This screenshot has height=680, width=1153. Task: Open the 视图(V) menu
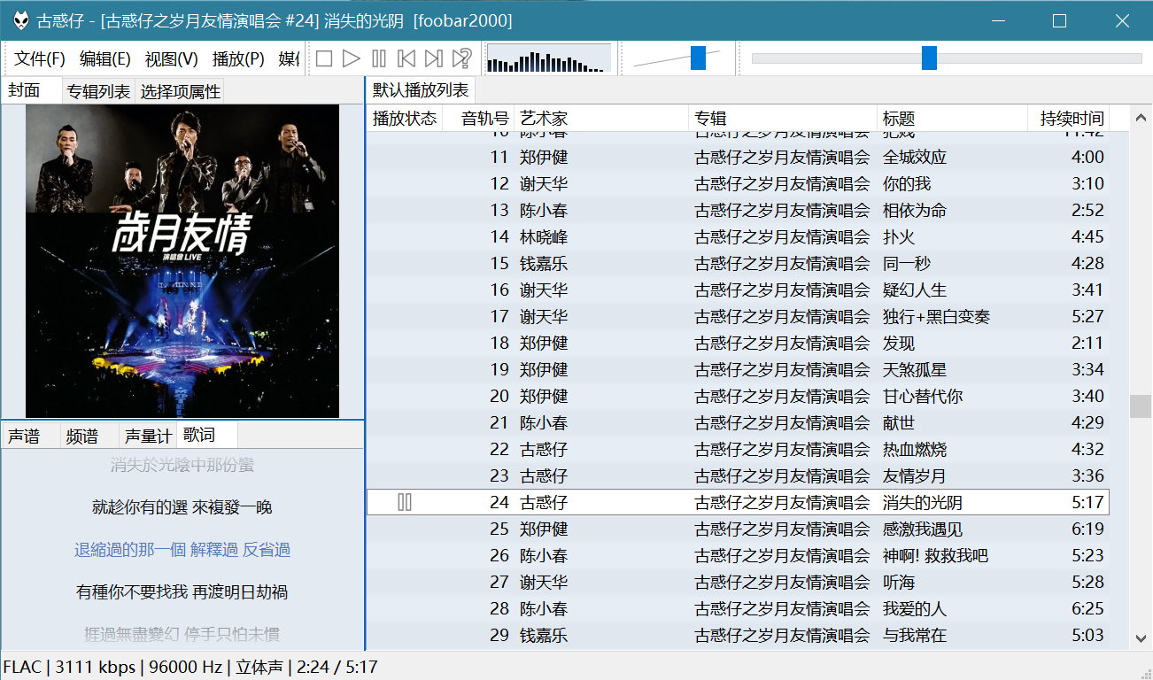click(172, 59)
